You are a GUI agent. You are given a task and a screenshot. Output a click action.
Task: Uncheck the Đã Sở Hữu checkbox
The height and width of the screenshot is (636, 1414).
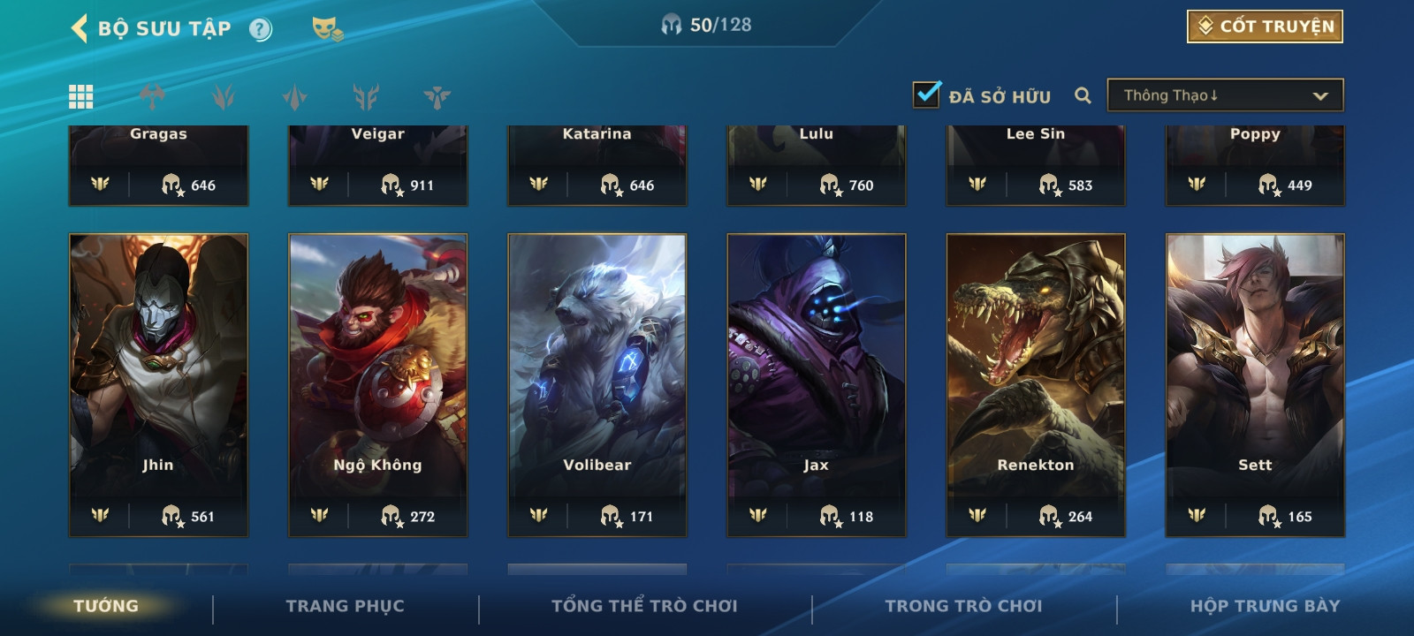pos(926,94)
